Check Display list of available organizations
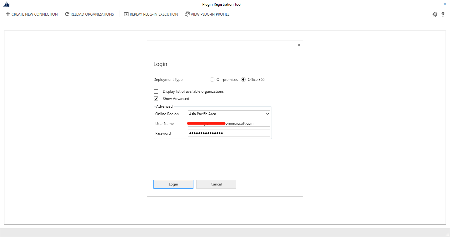The width and height of the screenshot is (450, 237). (156, 91)
